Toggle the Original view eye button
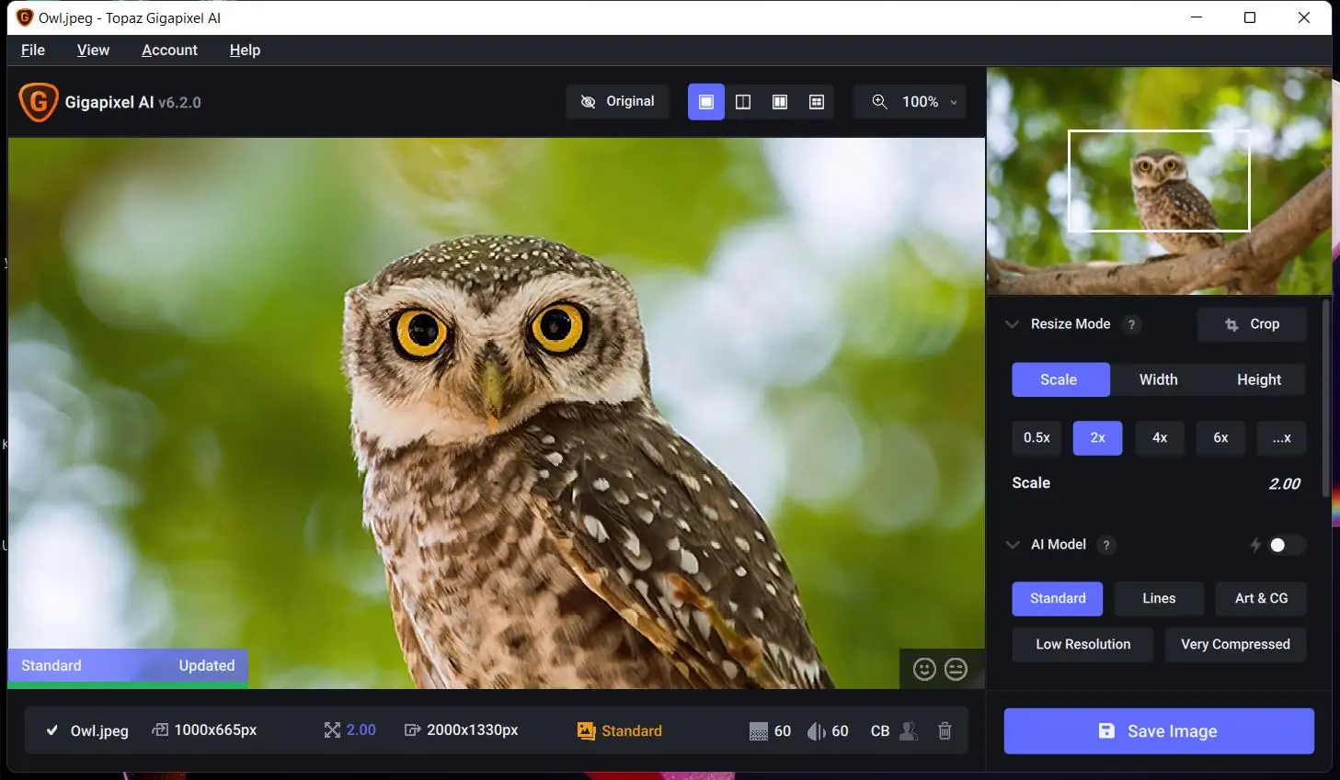The image size is (1340, 780). [x=618, y=102]
